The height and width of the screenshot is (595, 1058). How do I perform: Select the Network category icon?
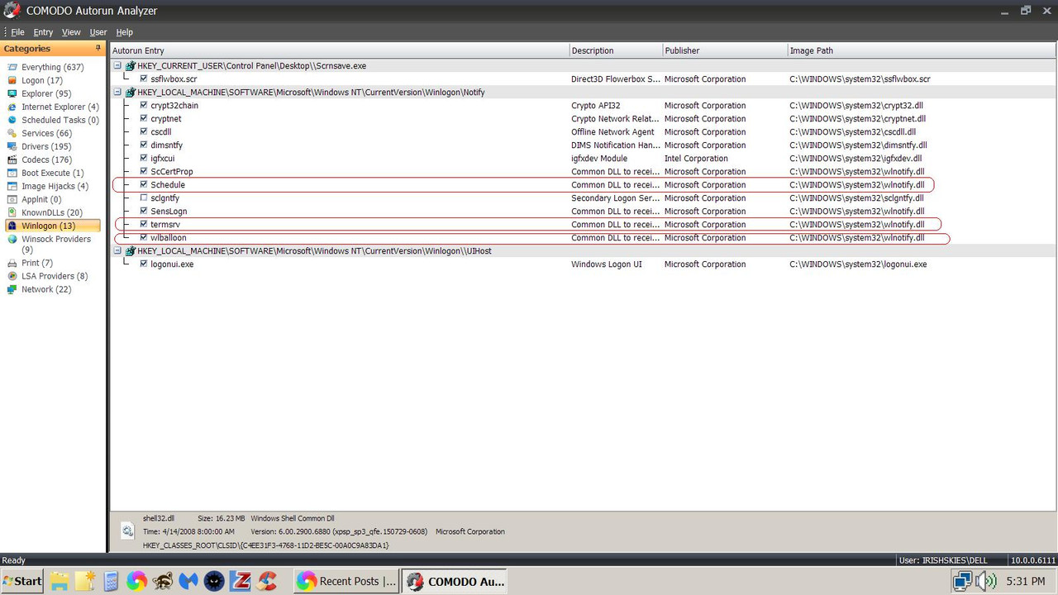pos(12,289)
